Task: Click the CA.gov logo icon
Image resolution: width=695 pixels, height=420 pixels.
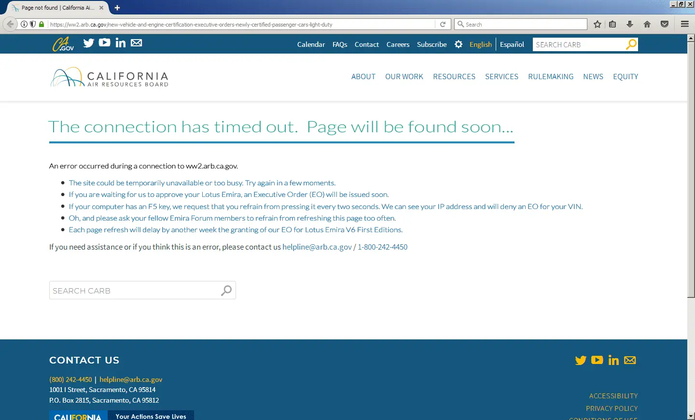Action: coord(63,44)
